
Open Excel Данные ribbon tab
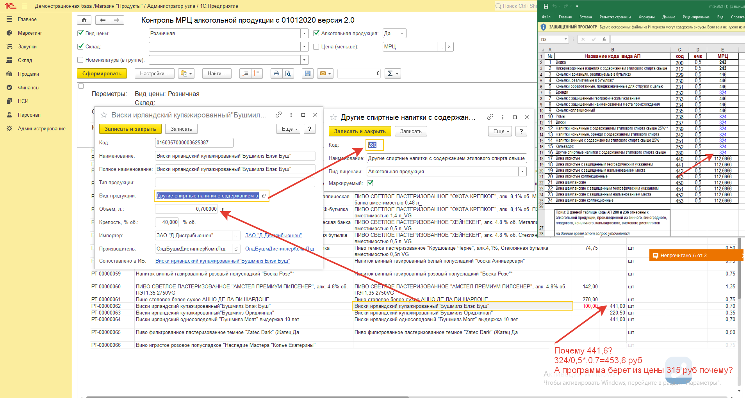669,17
